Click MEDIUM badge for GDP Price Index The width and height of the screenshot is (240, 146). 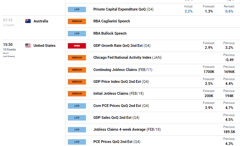(77, 82)
